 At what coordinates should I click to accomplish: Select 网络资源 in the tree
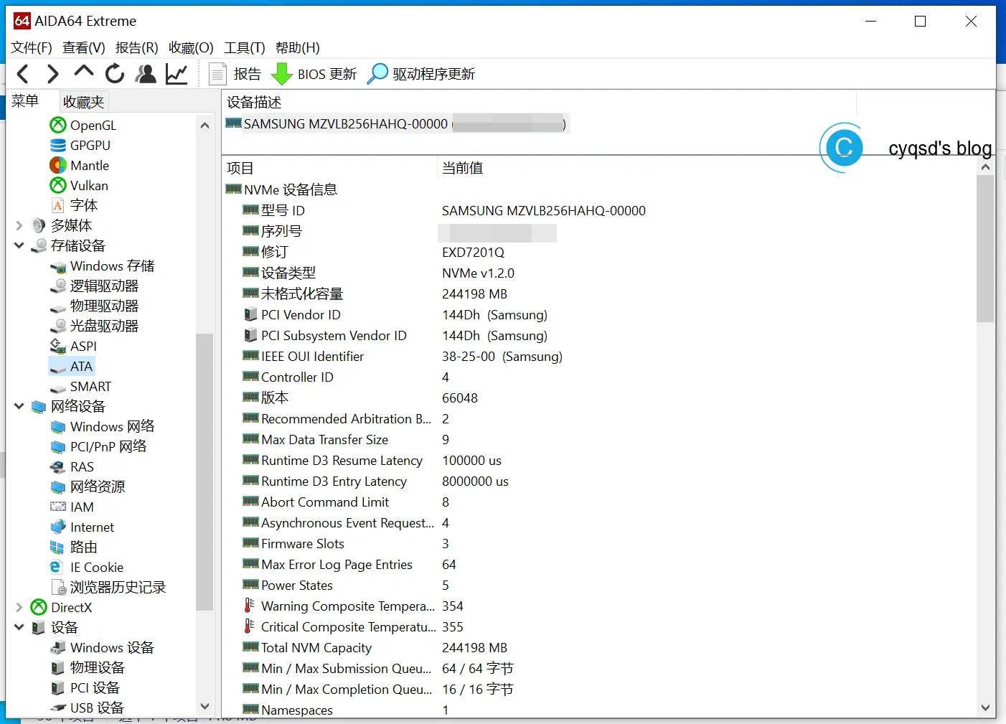coord(88,486)
